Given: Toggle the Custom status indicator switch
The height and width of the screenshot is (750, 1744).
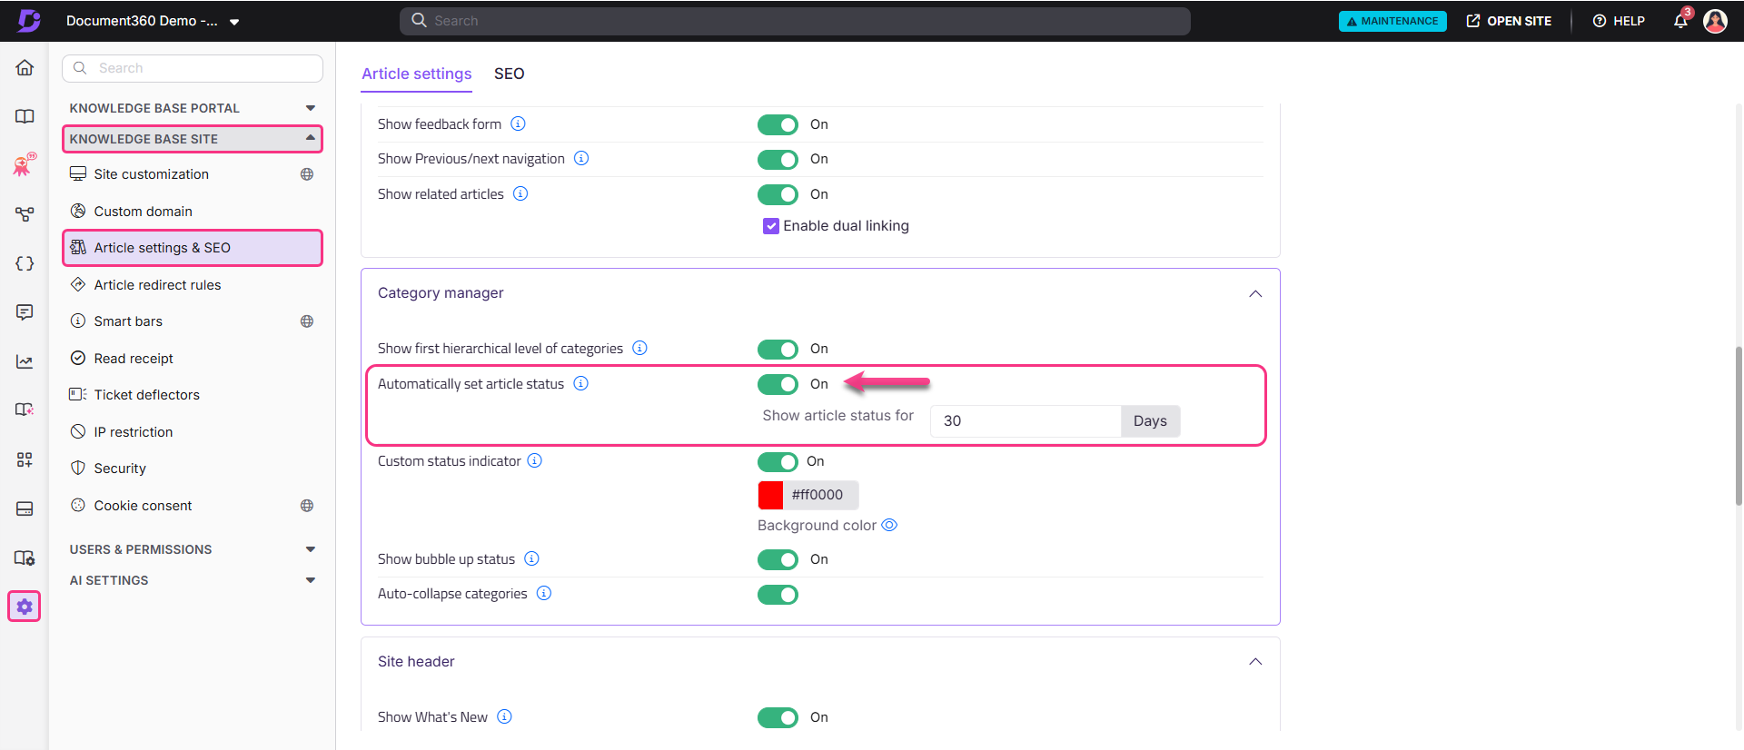Looking at the screenshot, I should [778, 461].
